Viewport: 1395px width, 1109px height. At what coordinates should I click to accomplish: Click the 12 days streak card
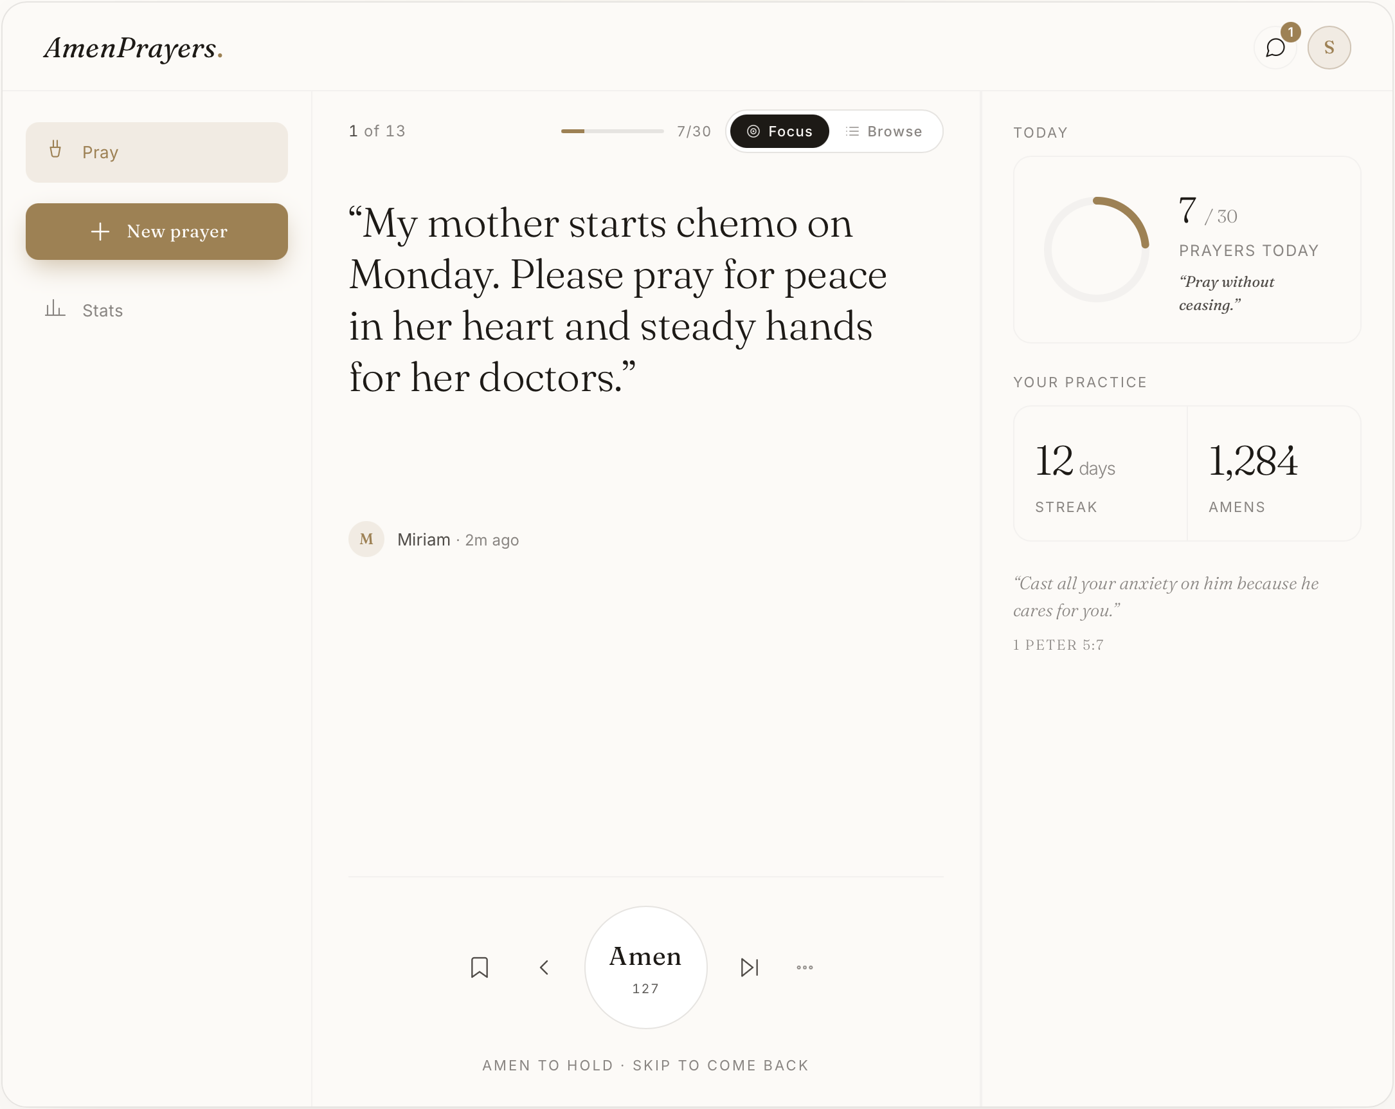coord(1100,473)
